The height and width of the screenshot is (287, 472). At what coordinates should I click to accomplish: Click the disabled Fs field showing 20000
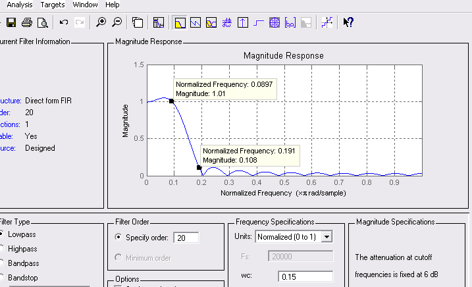(x=300, y=257)
